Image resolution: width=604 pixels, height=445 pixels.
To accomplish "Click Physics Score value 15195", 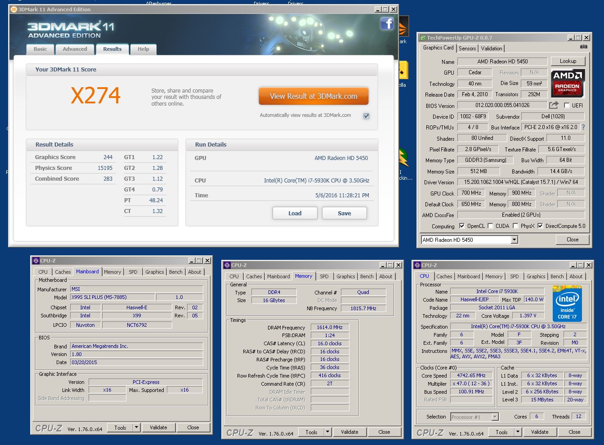I will (105, 168).
